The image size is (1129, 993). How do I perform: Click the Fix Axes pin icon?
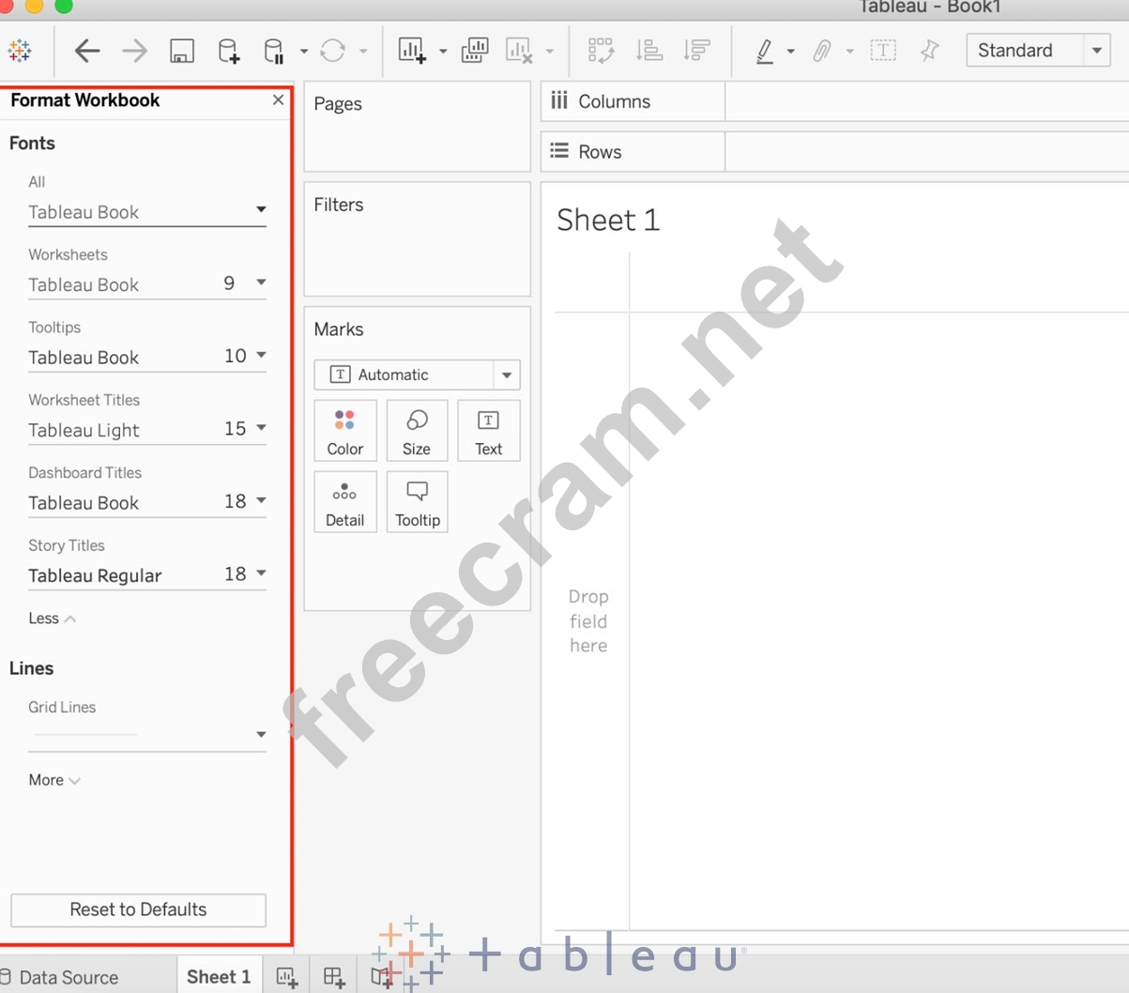(x=930, y=51)
